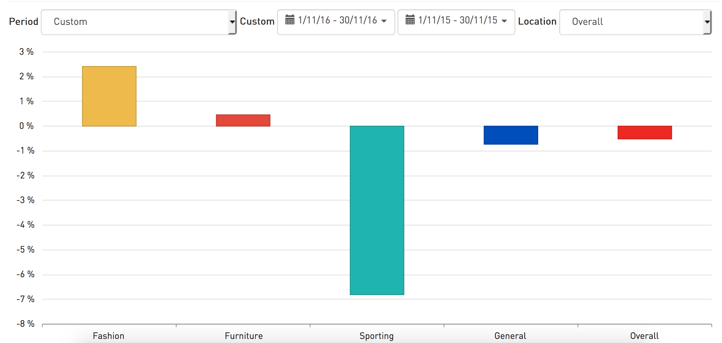Expand the caret after 30/11/16 date range
The image size is (722, 343).
coord(384,21)
